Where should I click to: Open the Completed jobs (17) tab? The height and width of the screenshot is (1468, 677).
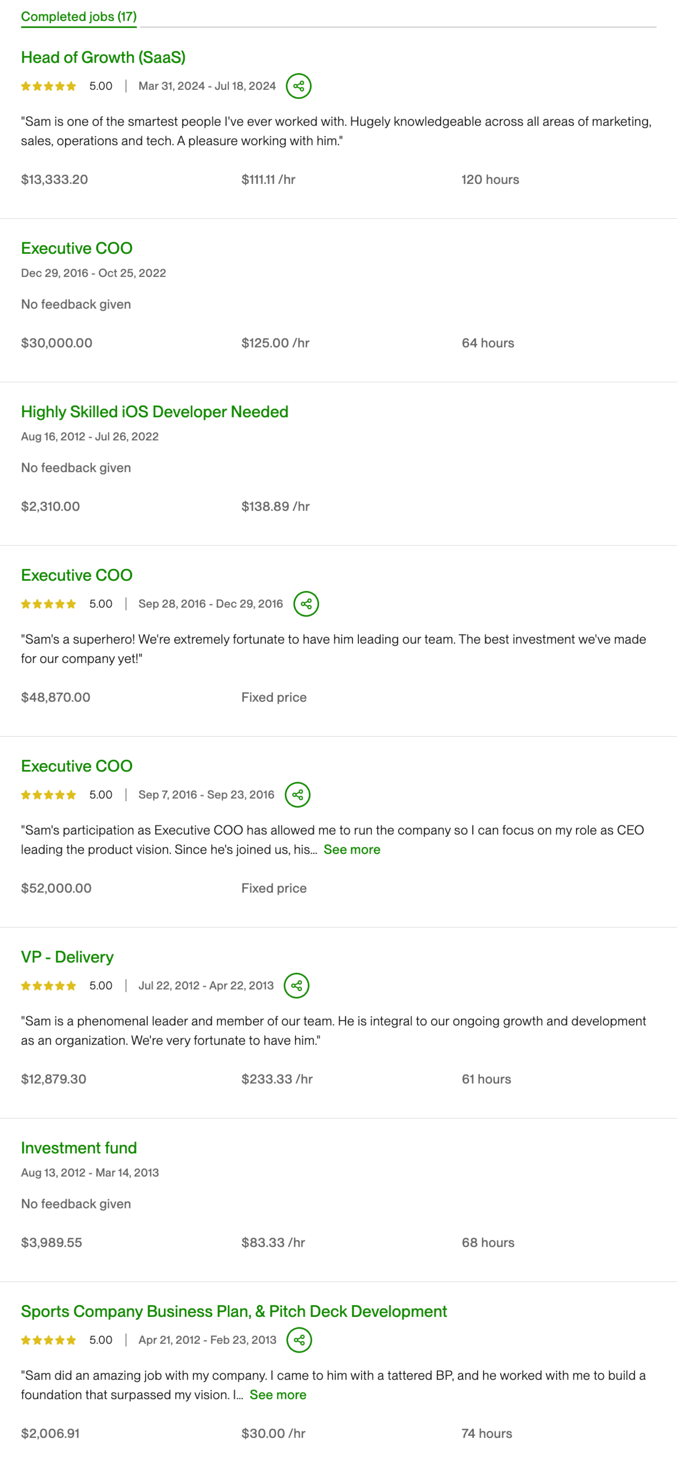point(78,16)
